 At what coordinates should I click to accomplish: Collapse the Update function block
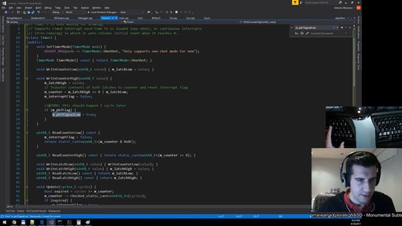tap(26, 187)
